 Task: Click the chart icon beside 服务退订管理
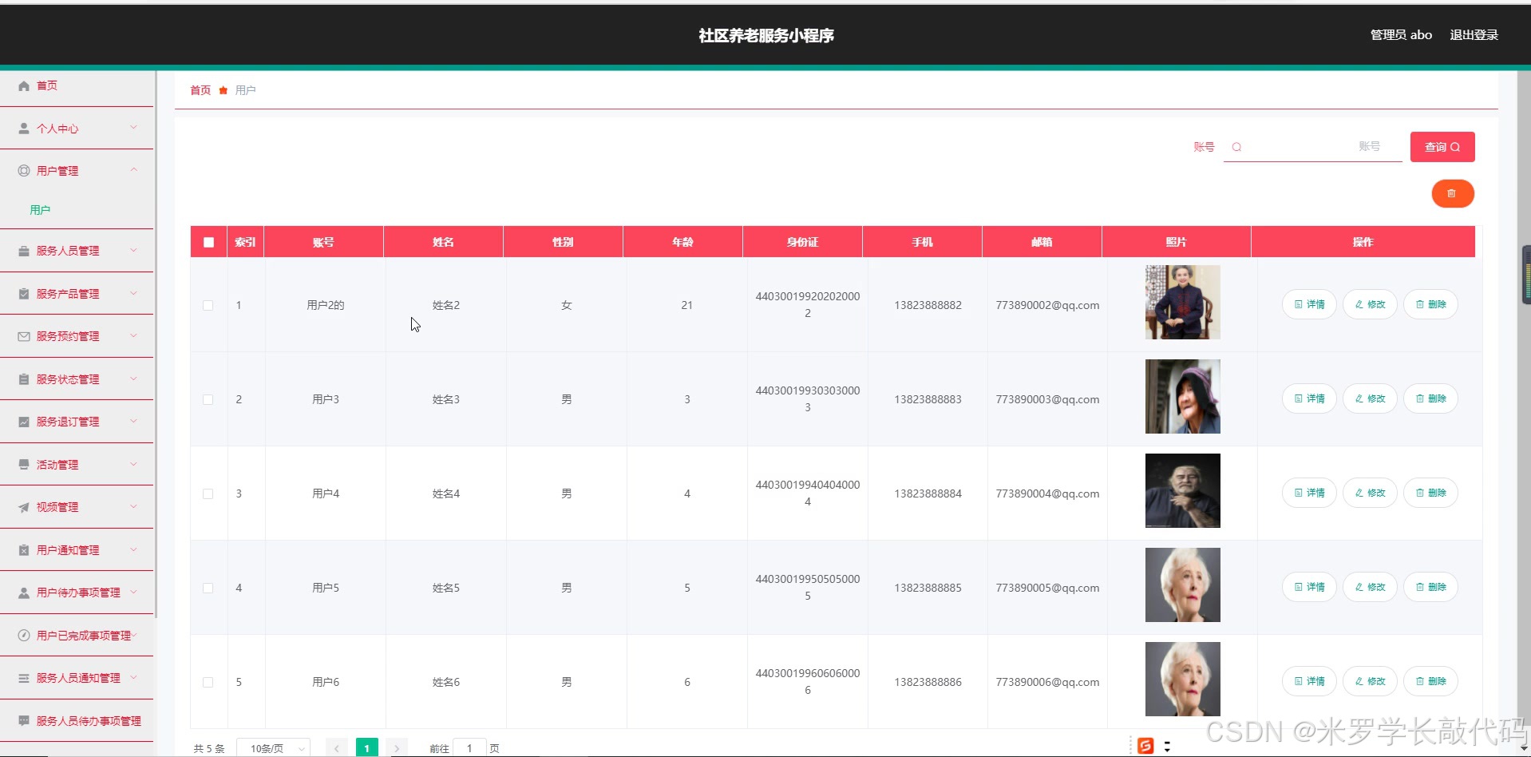pyautogui.click(x=24, y=422)
